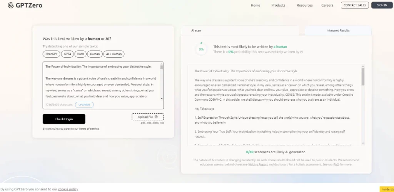Image resolution: width=394 pixels, height=192 pixels.
Task: Open the AI scan tab
Action: coord(196,30)
